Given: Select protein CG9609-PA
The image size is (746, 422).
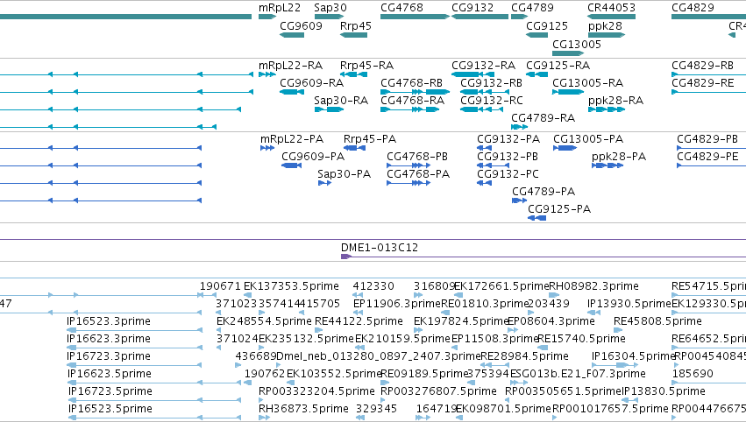Looking at the screenshot, I should pyautogui.click(x=313, y=157).
